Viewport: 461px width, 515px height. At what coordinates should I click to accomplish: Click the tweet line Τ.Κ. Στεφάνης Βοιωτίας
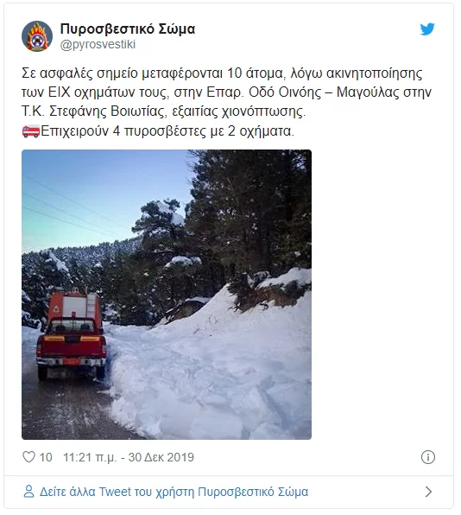163,111
